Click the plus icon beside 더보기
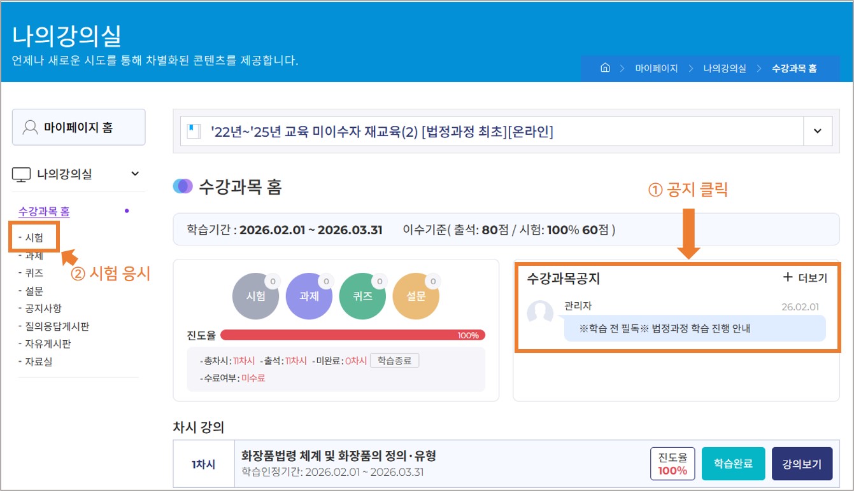Image resolution: width=854 pixels, height=491 pixels. pos(788,277)
